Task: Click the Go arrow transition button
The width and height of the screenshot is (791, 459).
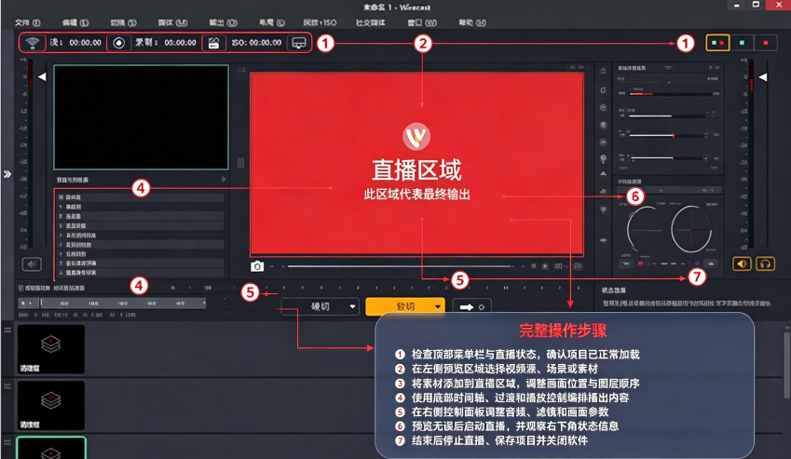Action: tap(471, 307)
